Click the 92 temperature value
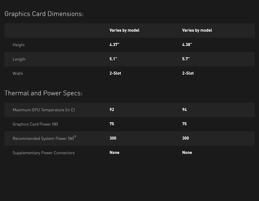 (x=112, y=110)
